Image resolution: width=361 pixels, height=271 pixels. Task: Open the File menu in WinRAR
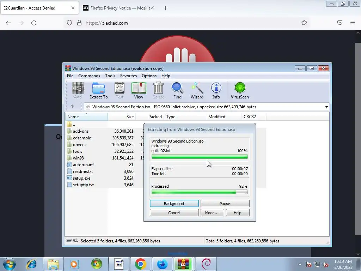pos(70,76)
